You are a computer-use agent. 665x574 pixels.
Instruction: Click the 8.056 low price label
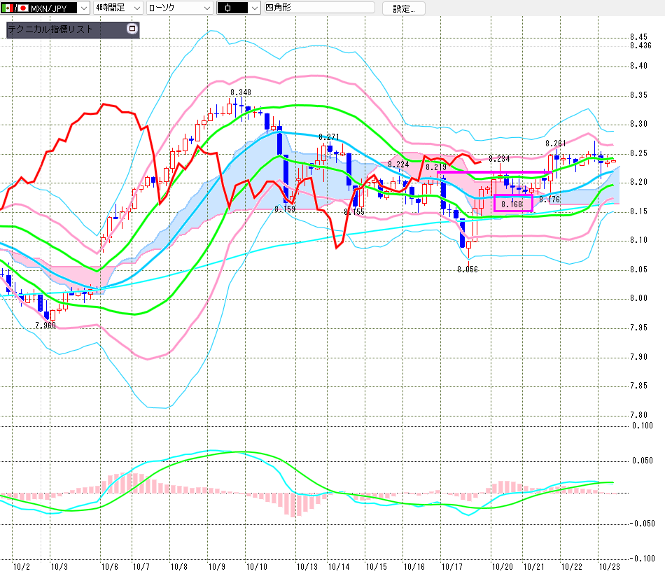(467, 269)
